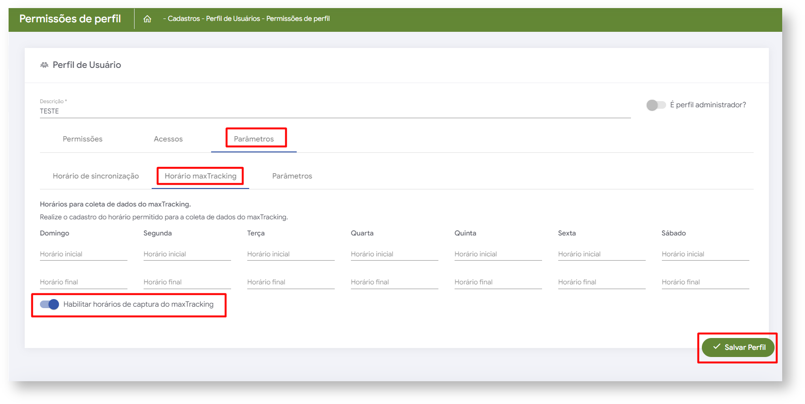This screenshot has height=404, width=805.
Task: Disable maxTracking capture hours toggle
Action: click(49, 304)
